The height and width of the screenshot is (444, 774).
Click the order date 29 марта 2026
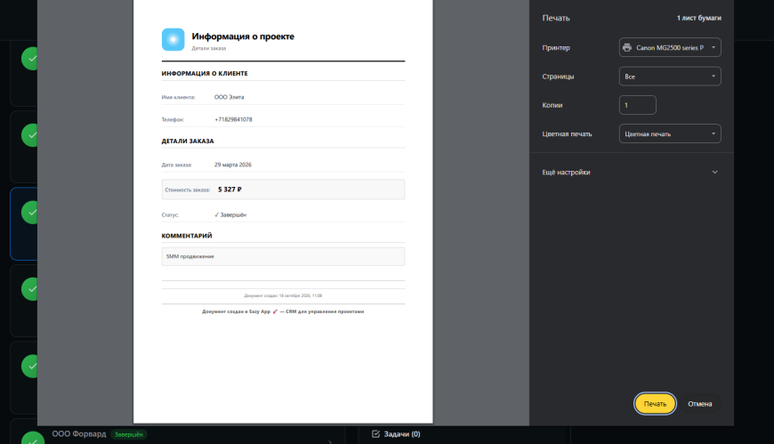click(x=232, y=165)
